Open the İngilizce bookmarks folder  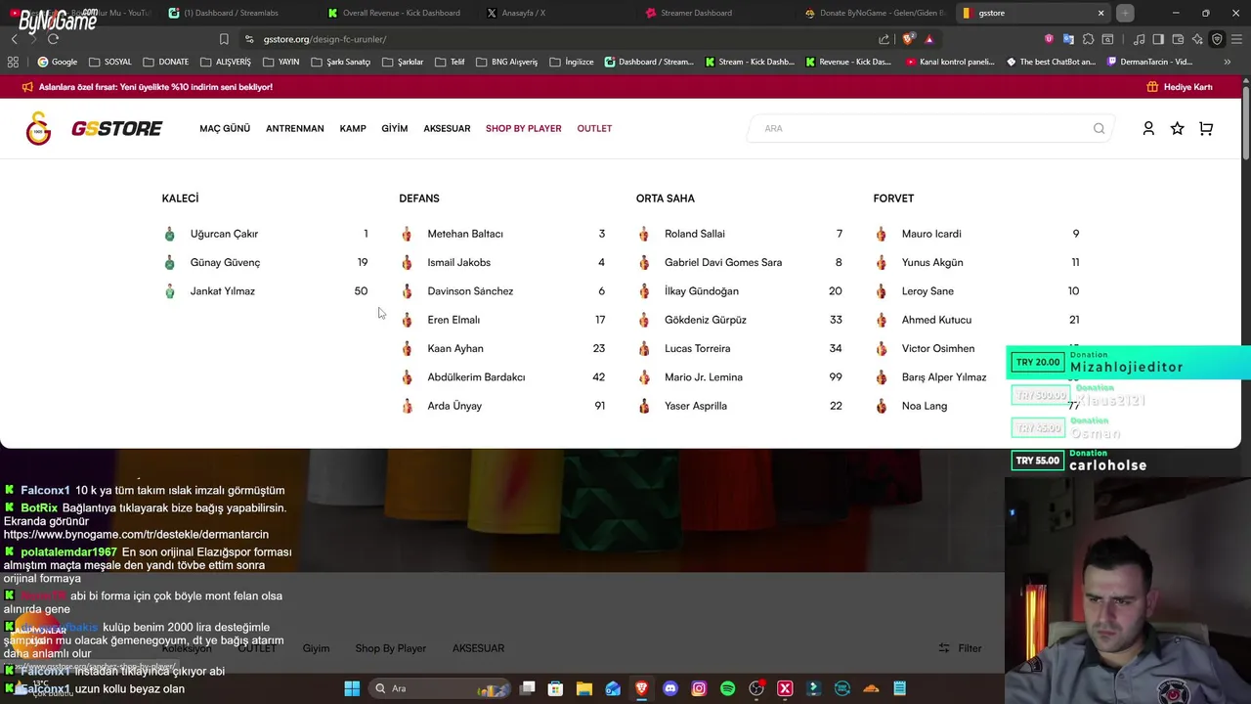click(x=572, y=62)
